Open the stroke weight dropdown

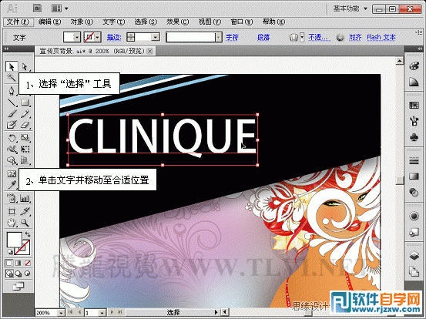coord(156,37)
